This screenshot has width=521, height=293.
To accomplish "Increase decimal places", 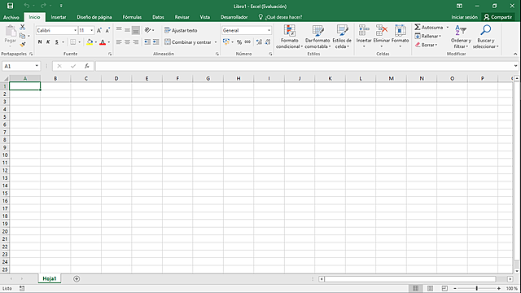I will [x=259, y=42].
